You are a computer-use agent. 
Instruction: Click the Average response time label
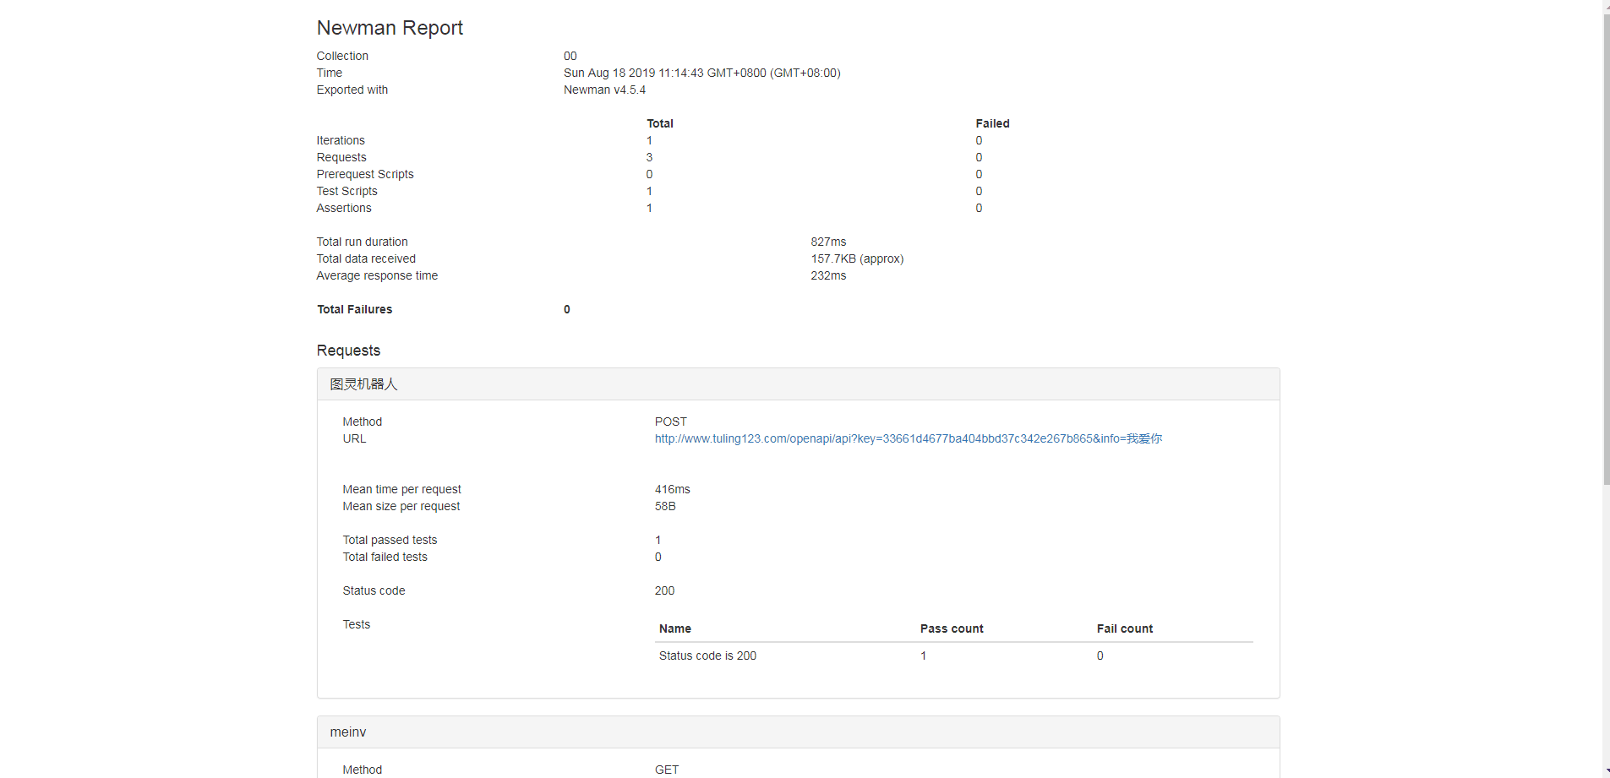coord(377,275)
